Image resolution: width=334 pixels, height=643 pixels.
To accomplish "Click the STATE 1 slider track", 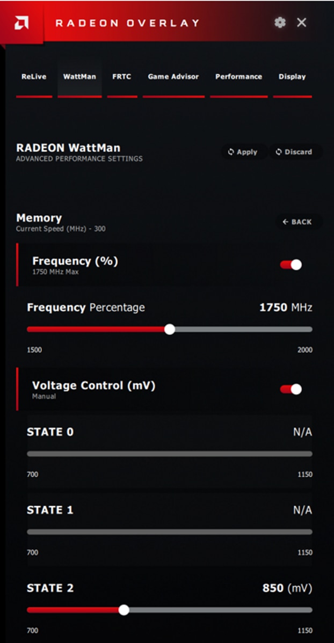I will (170, 532).
